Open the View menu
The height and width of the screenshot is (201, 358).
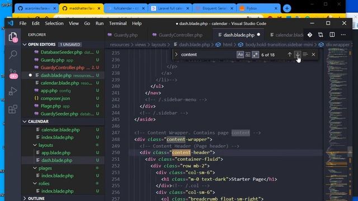click(x=74, y=23)
